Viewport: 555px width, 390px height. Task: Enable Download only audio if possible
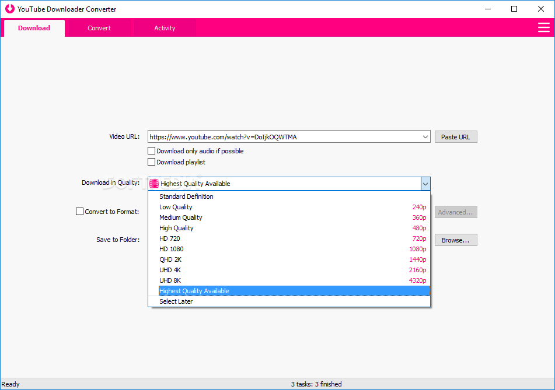152,151
